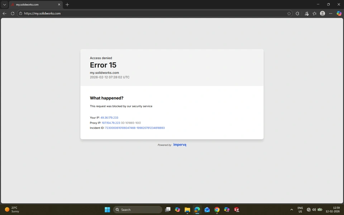Launch SOLIDWORKS from the taskbar
Image resolution: width=344 pixels, height=215 pixels.
pyautogui.click(x=236, y=210)
